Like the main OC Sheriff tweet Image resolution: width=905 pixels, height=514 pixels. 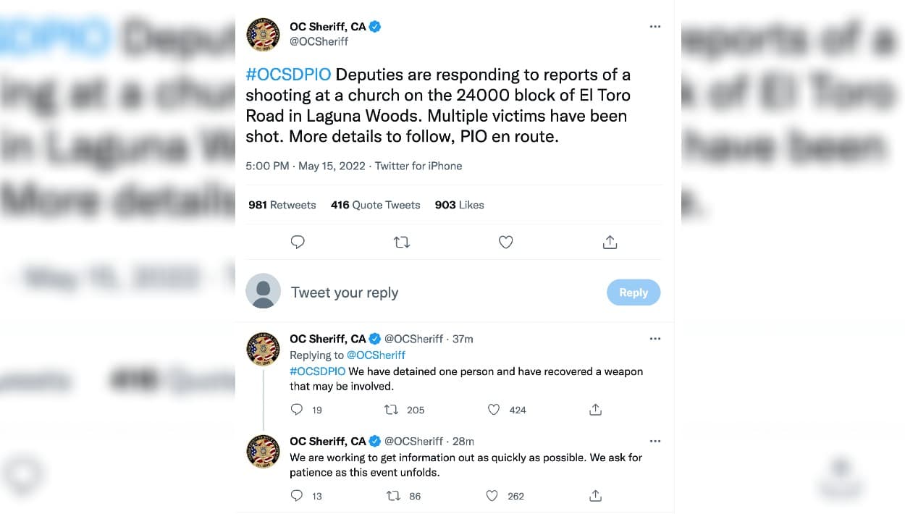(506, 242)
